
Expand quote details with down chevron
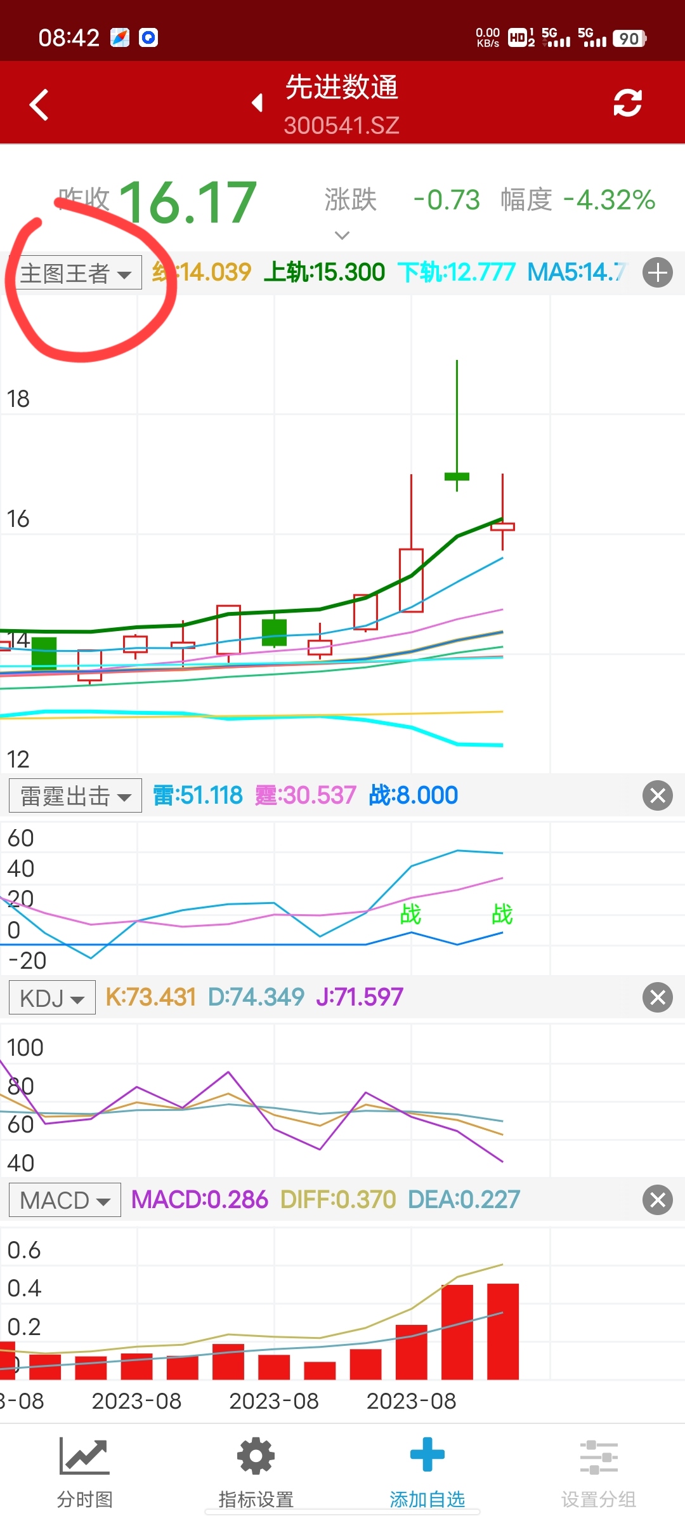(342, 236)
